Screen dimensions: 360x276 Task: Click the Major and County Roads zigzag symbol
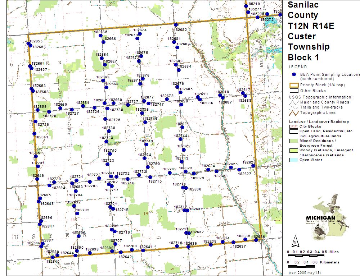tap(294, 102)
